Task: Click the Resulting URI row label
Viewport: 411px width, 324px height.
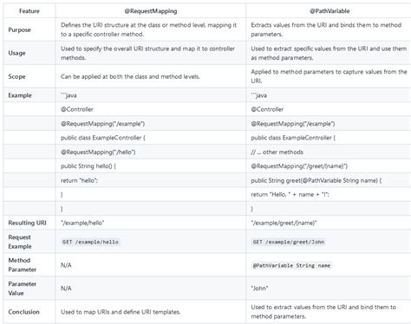Action: pyautogui.click(x=27, y=223)
